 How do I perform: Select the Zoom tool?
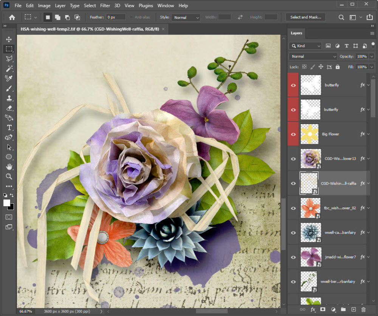point(9,176)
